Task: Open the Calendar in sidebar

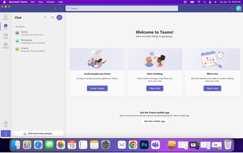Action: click(x=6, y=46)
